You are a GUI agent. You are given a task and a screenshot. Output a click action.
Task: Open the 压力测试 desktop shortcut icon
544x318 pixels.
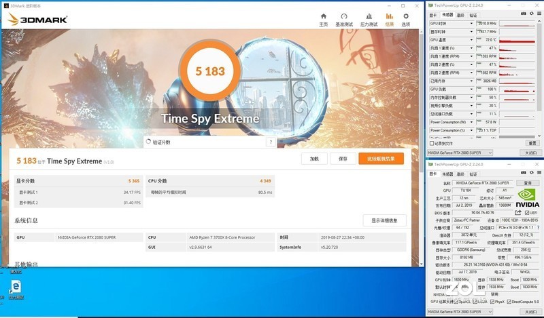point(15,290)
